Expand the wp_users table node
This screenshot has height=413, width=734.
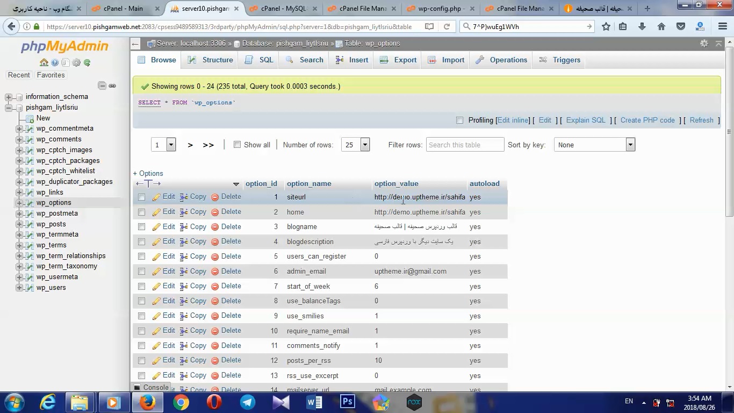point(19,288)
